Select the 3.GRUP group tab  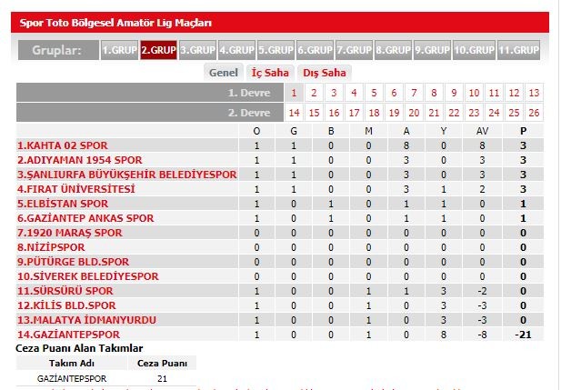coord(198,50)
